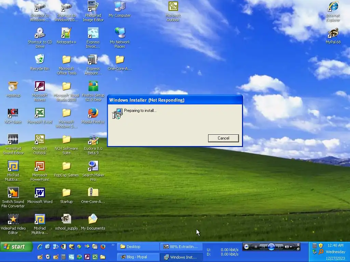
Task: Open volume dropdown arrow in Media Player toolbar
Action: click(291, 247)
